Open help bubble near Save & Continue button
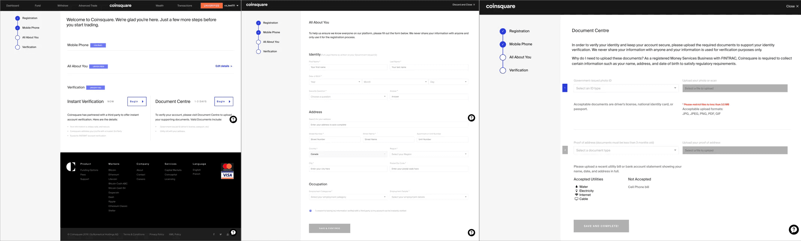 click(x=471, y=233)
